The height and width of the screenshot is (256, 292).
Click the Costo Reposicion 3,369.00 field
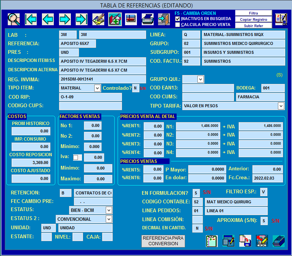31,163
